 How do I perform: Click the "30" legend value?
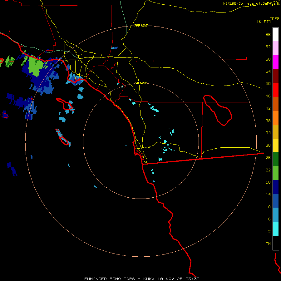268,145
